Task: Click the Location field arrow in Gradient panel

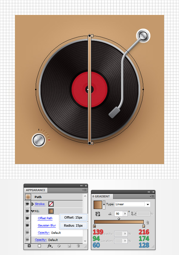Action: click(x=125, y=241)
